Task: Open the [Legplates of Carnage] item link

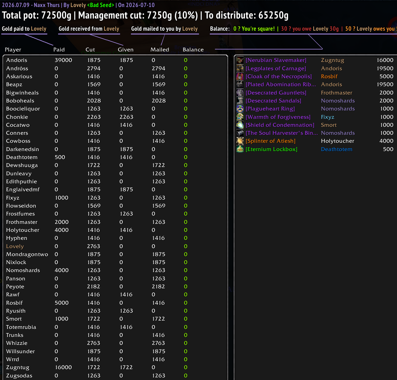Action: pyautogui.click(x=276, y=68)
